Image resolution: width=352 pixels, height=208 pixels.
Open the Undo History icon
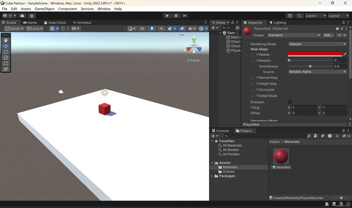pyautogui.click(x=290, y=16)
